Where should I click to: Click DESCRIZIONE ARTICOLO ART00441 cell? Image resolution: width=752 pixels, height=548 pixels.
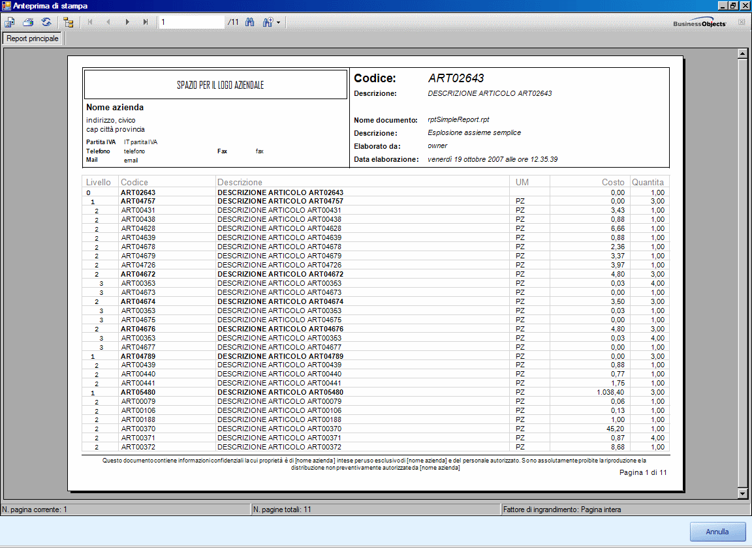279,384
